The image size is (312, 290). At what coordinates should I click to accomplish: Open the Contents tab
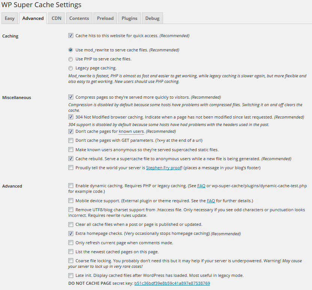tap(79, 18)
